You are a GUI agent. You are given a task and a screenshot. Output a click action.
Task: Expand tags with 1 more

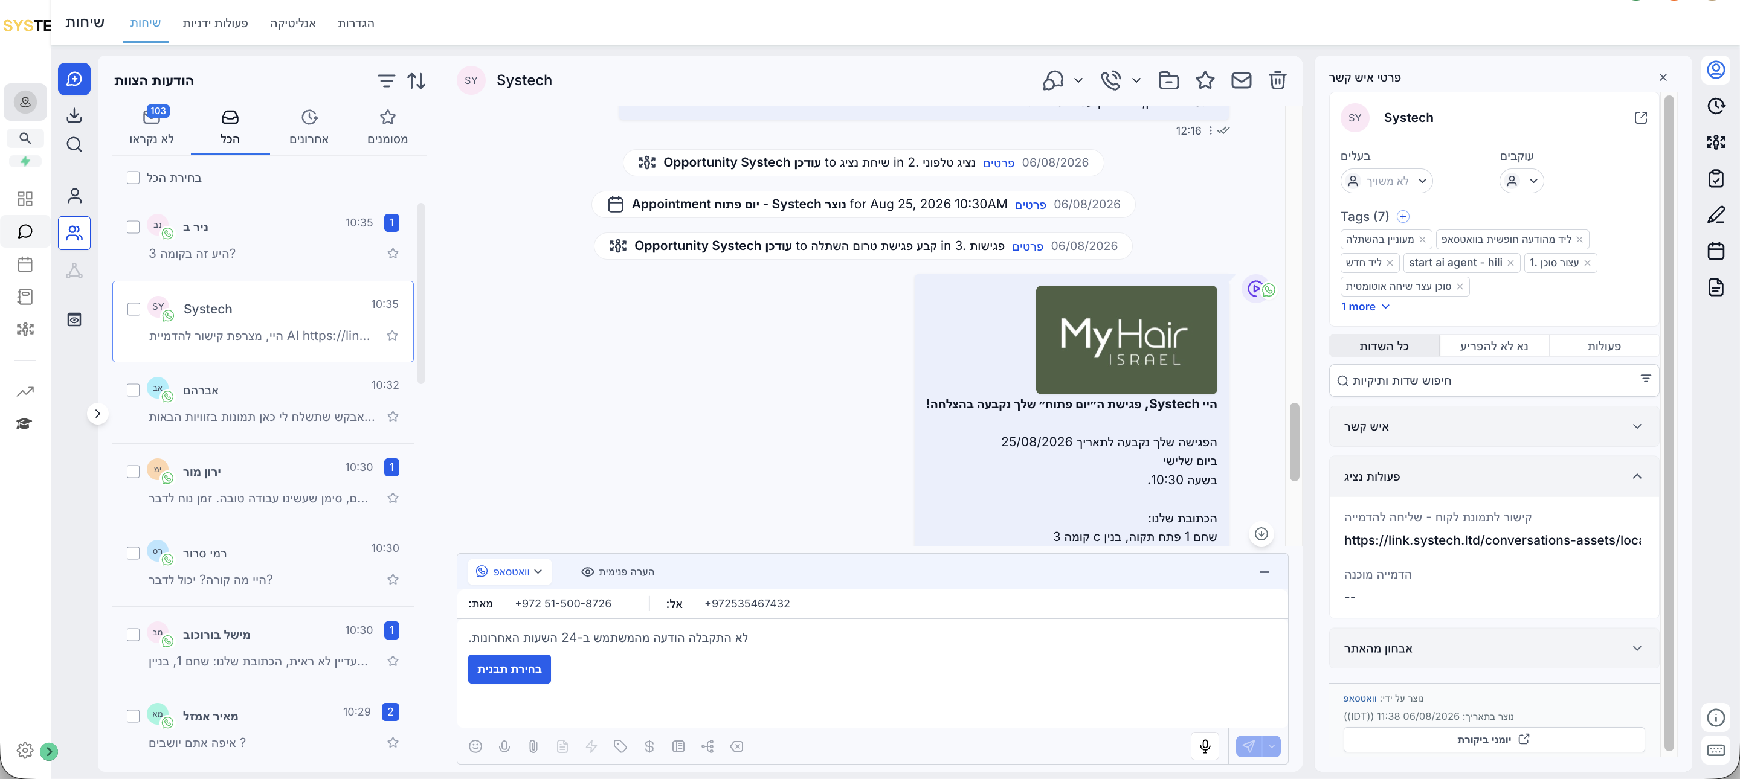[1365, 307]
